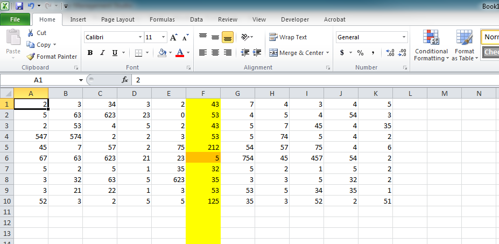This screenshot has width=499, height=244.
Task: Switch to the Page Layout tab
Action: point(118,19)
